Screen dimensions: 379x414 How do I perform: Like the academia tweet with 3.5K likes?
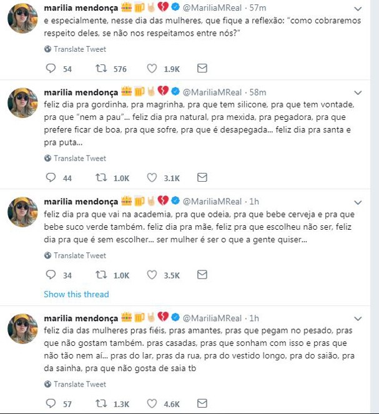tap(152, 275)
